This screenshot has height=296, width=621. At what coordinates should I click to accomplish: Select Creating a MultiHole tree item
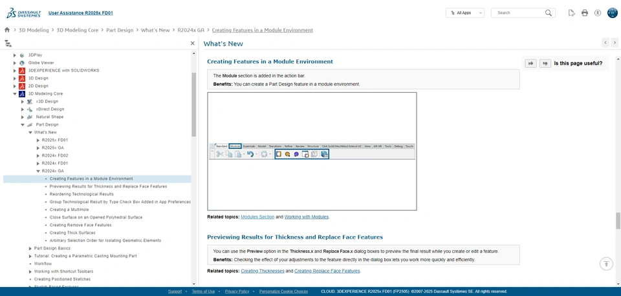(69, 210)
